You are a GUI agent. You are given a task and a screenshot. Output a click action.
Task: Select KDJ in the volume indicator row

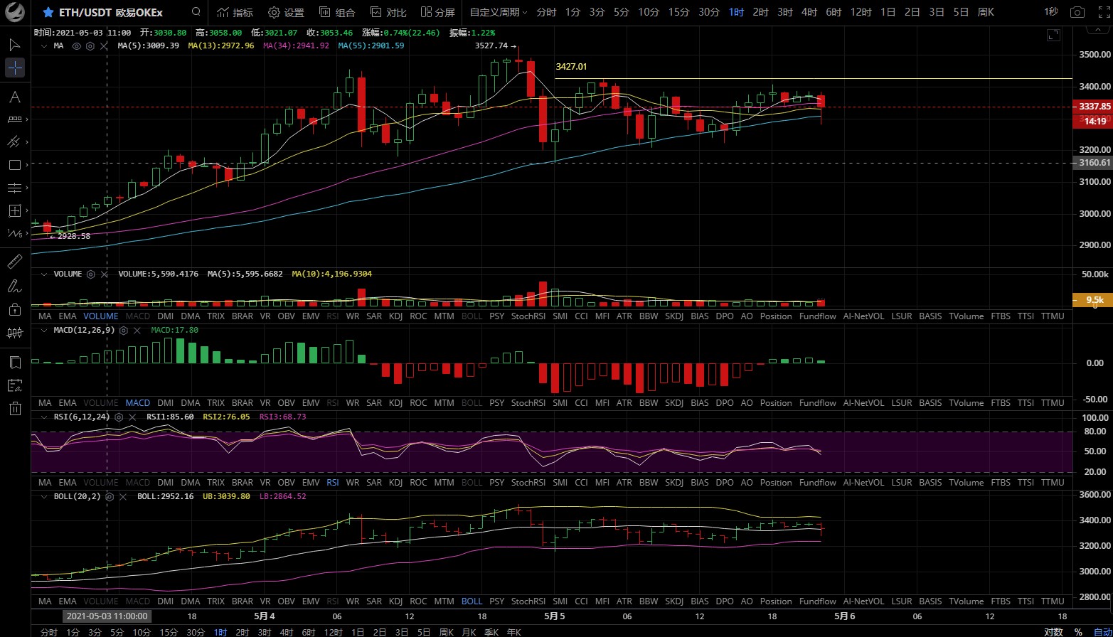[396, 316]
